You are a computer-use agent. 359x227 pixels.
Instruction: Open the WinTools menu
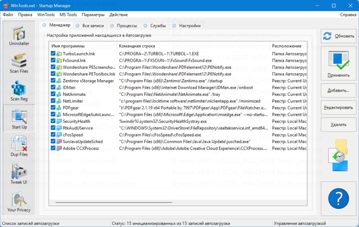46,15
